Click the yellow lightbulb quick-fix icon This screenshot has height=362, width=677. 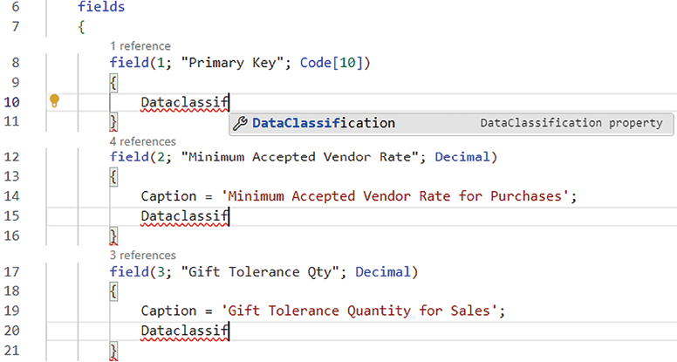[x=54, y=101]
